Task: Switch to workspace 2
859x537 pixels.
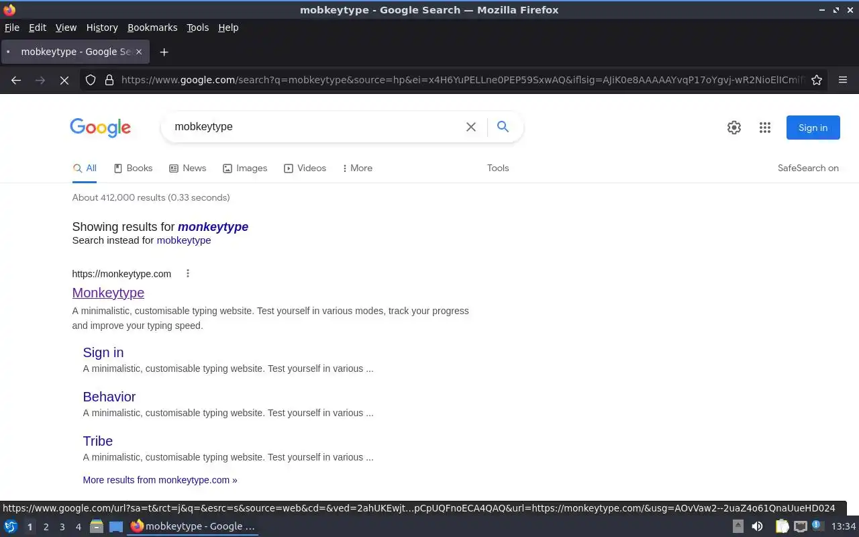Action: pos(46,527)
